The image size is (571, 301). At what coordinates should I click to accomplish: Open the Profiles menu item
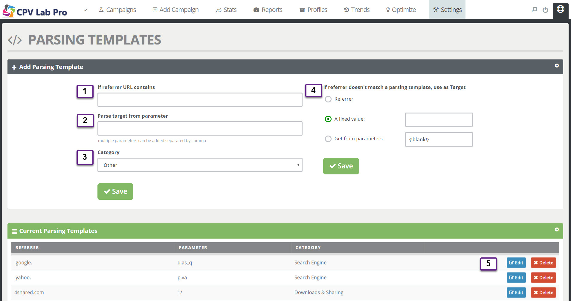pos(313,10)
